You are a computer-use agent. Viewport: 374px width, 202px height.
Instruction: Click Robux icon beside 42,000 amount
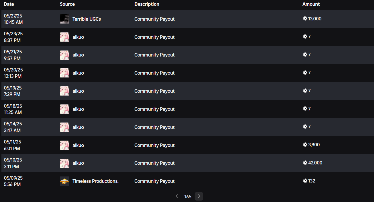[x=305, y=163]
